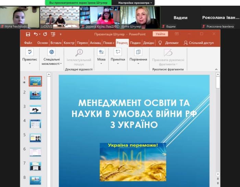Click the Undo arrow icon
Screen dimensions: 240x187
pyautogui.click(x=35, y=34)
